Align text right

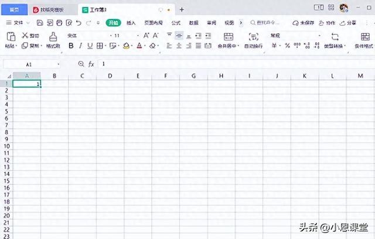[x=189, y=46]
